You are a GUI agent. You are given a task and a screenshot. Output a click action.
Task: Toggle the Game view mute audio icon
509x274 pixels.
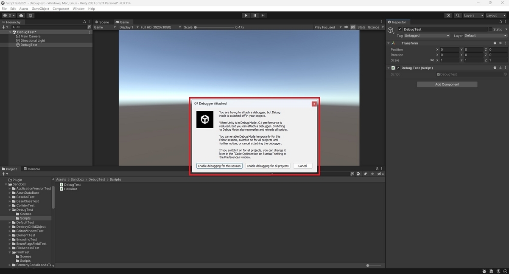[x=346, y=27]
